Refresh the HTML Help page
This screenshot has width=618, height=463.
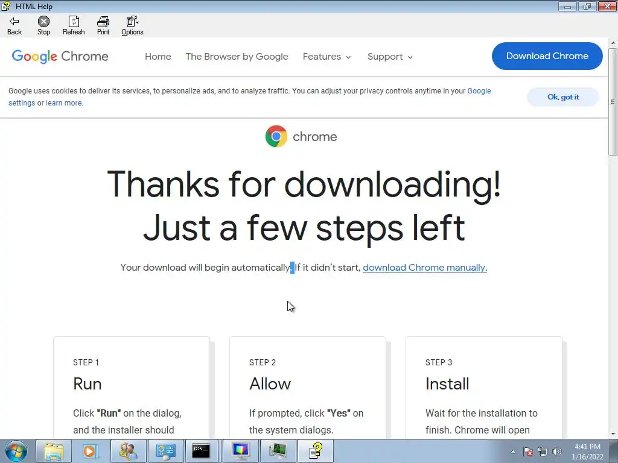pyautogui.click(x=74, y=25)
